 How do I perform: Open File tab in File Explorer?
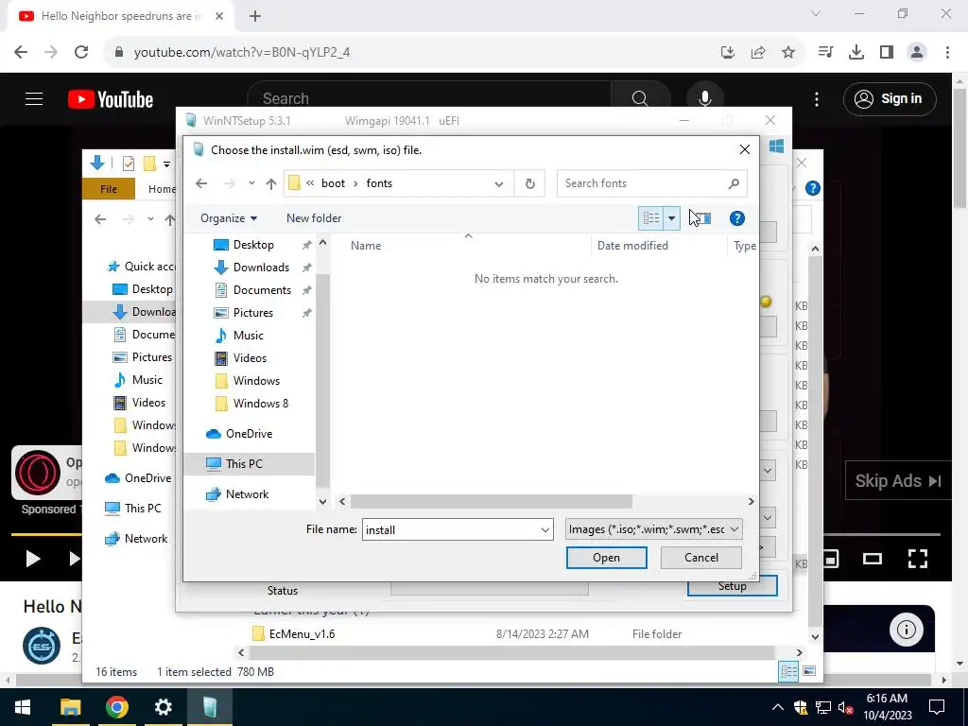109,189
